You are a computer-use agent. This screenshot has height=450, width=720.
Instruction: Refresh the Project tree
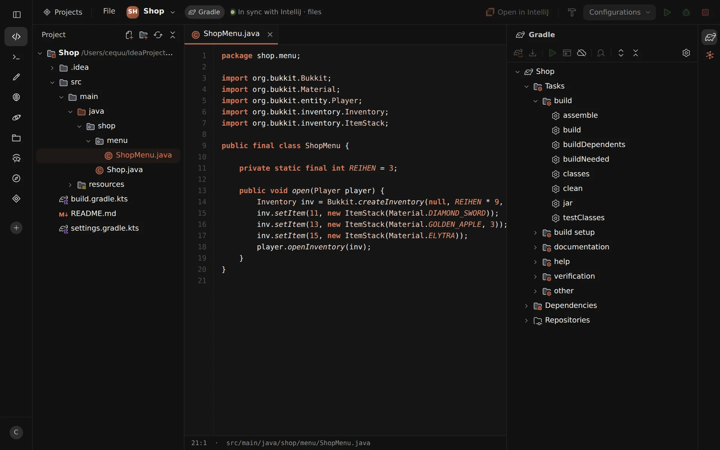(x=158, y=35)
